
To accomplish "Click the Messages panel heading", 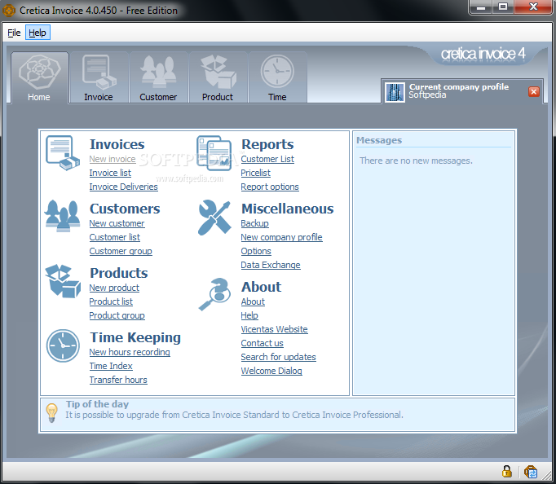I will click(x=379, y=140).
